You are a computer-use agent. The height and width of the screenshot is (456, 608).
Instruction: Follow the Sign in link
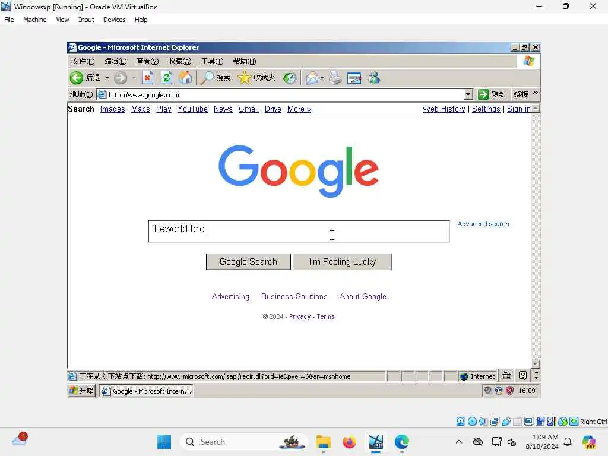tap(519, 109)
